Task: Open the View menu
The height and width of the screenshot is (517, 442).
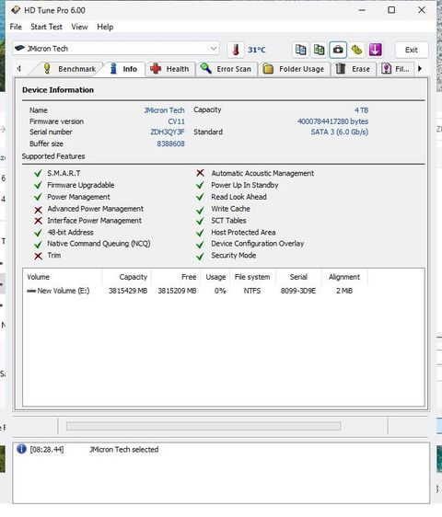Action: [x=79, y=27]
